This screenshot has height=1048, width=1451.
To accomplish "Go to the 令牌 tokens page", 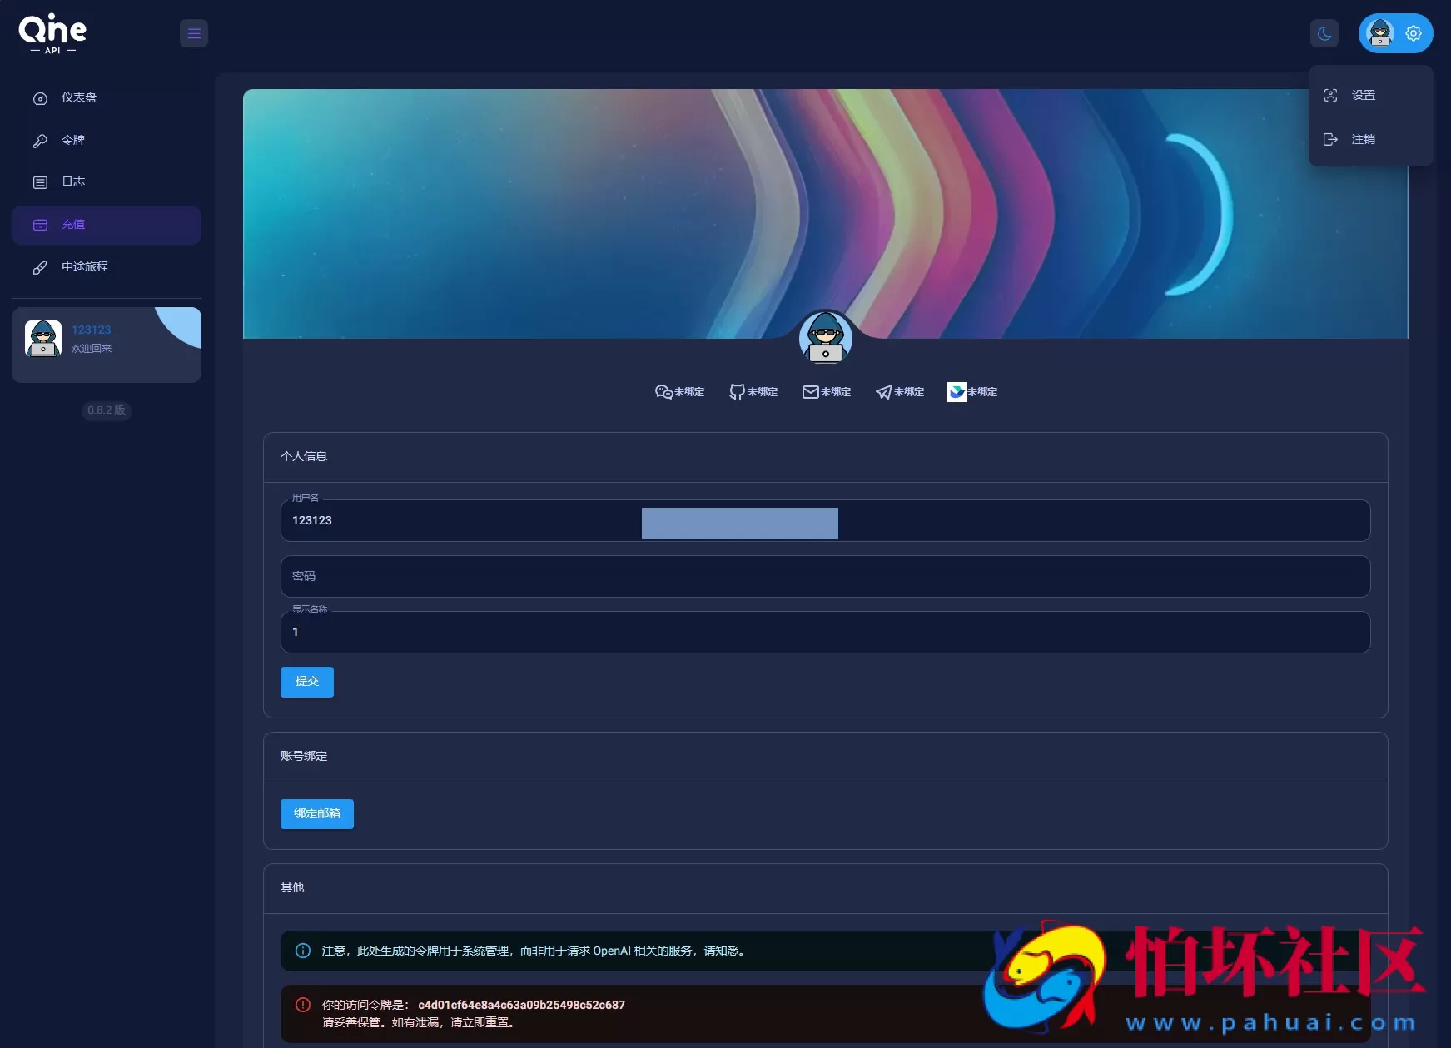I will [73, 140].
